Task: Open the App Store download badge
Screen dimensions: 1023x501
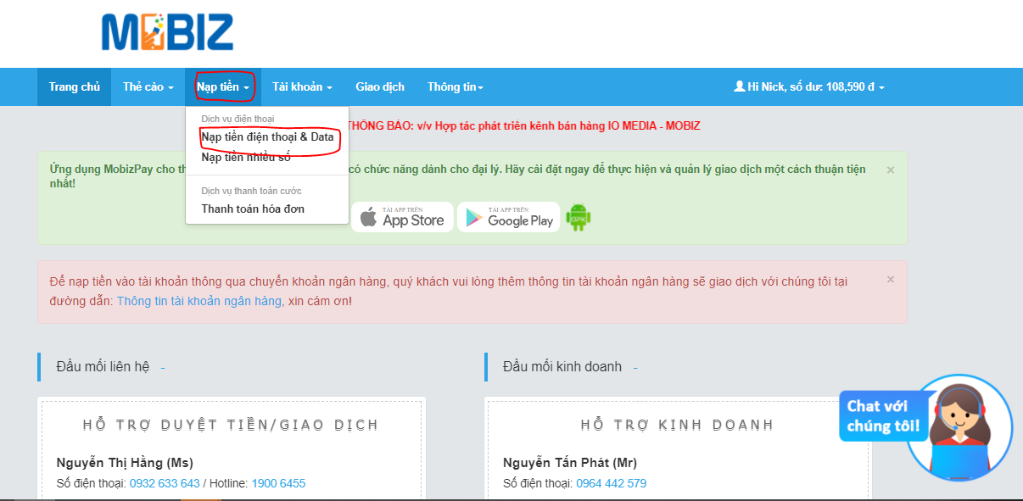Action: tap(402, 217)
